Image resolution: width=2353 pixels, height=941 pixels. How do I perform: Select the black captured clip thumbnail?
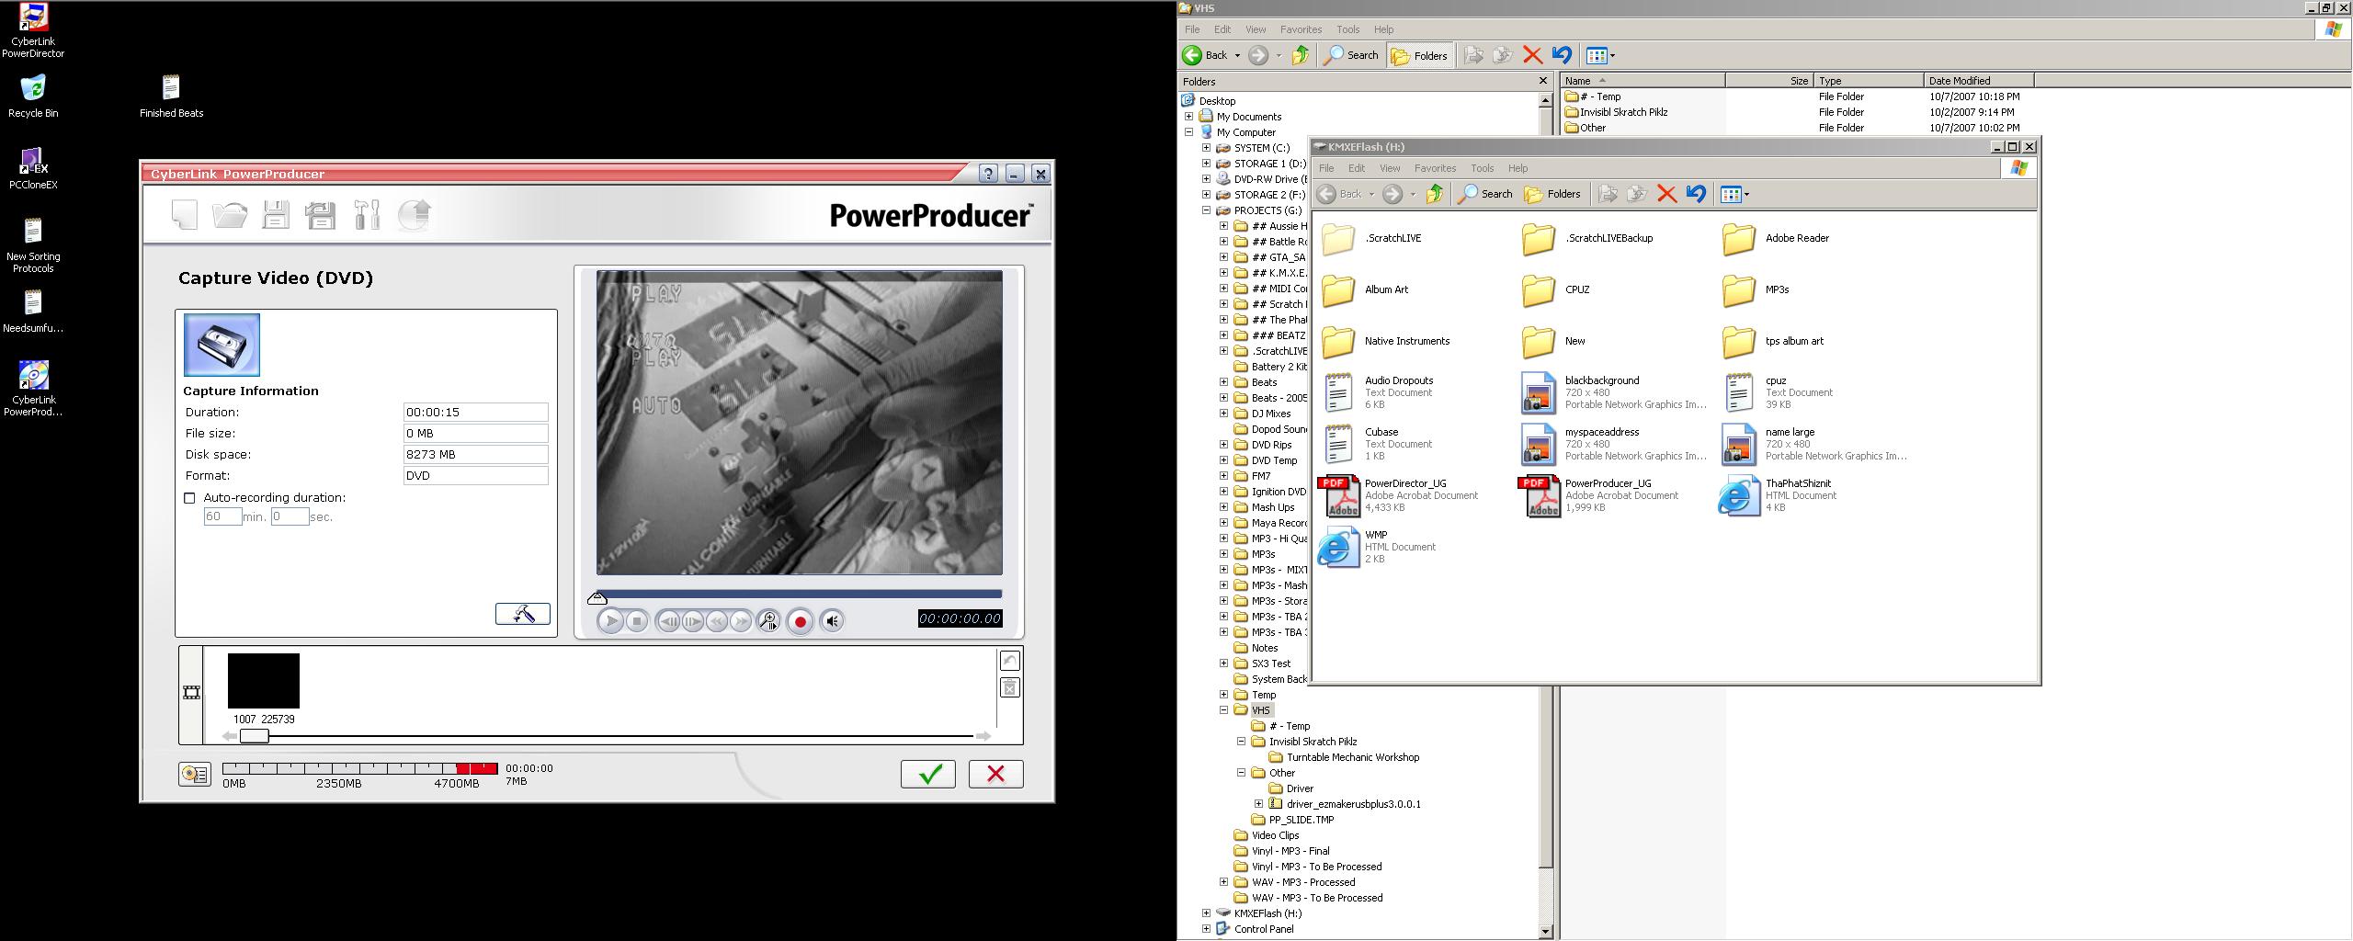pyautogui.click(x=264, y=681)
